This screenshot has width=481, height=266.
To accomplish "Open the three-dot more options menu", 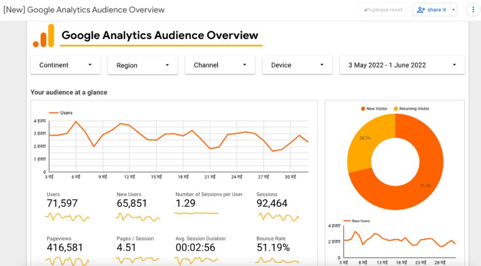I will pyautogui.click(x=473, y=10).
